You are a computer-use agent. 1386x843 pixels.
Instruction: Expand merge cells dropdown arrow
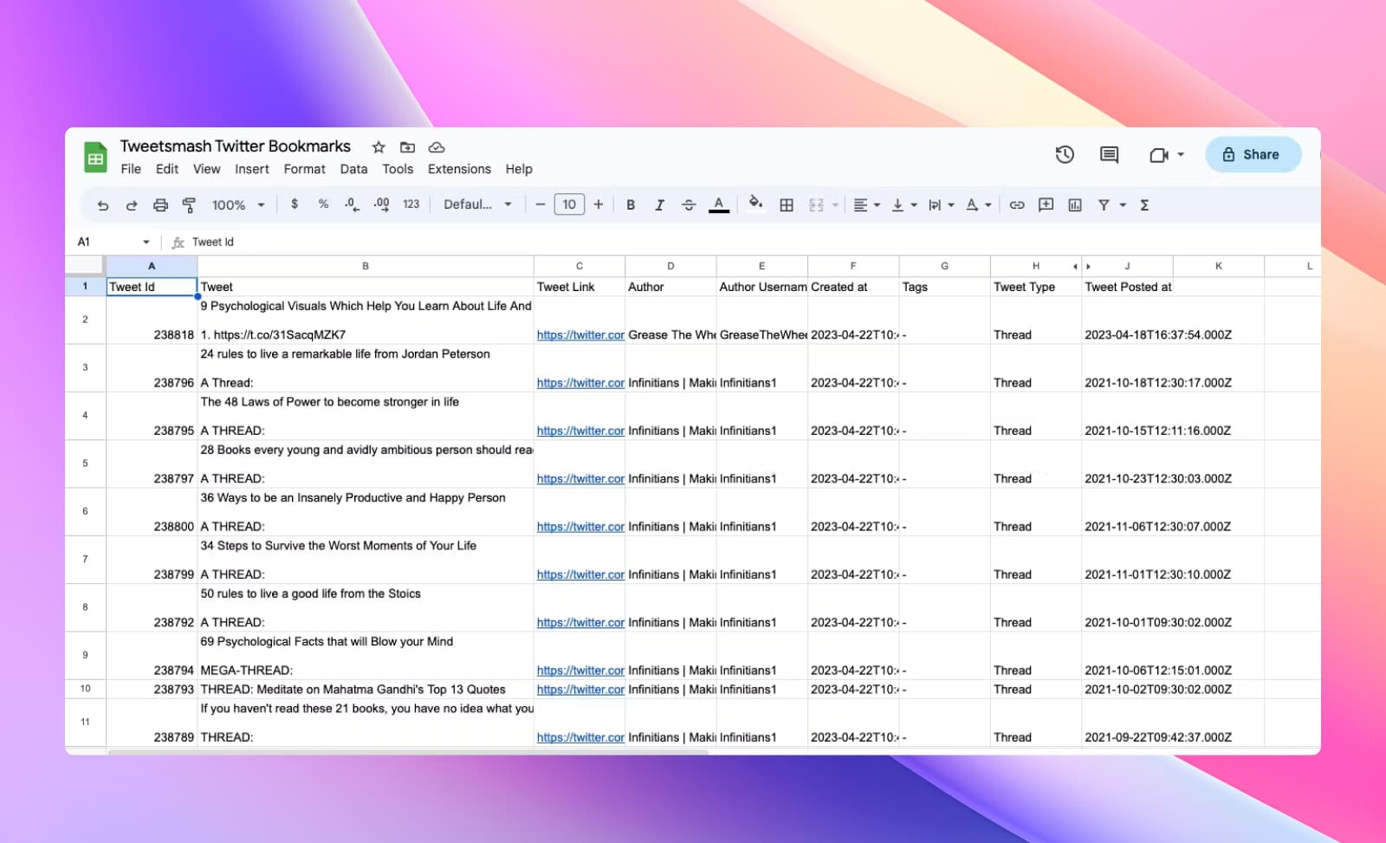click(x=835, y=205)
